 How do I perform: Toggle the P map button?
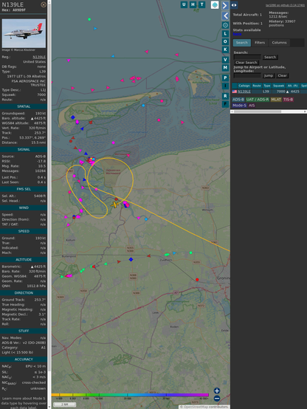(225, 78)
